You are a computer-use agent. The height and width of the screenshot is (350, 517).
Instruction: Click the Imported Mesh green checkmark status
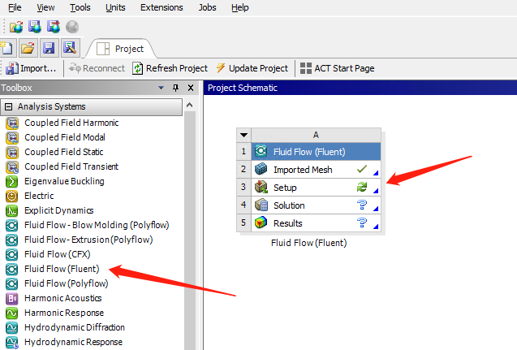(x=362, y=169)
